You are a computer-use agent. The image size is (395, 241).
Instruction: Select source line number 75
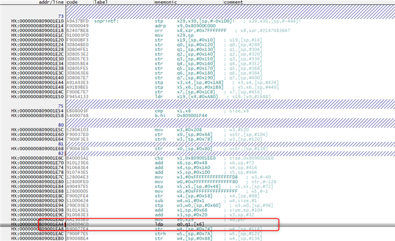[x=61, y=106]
